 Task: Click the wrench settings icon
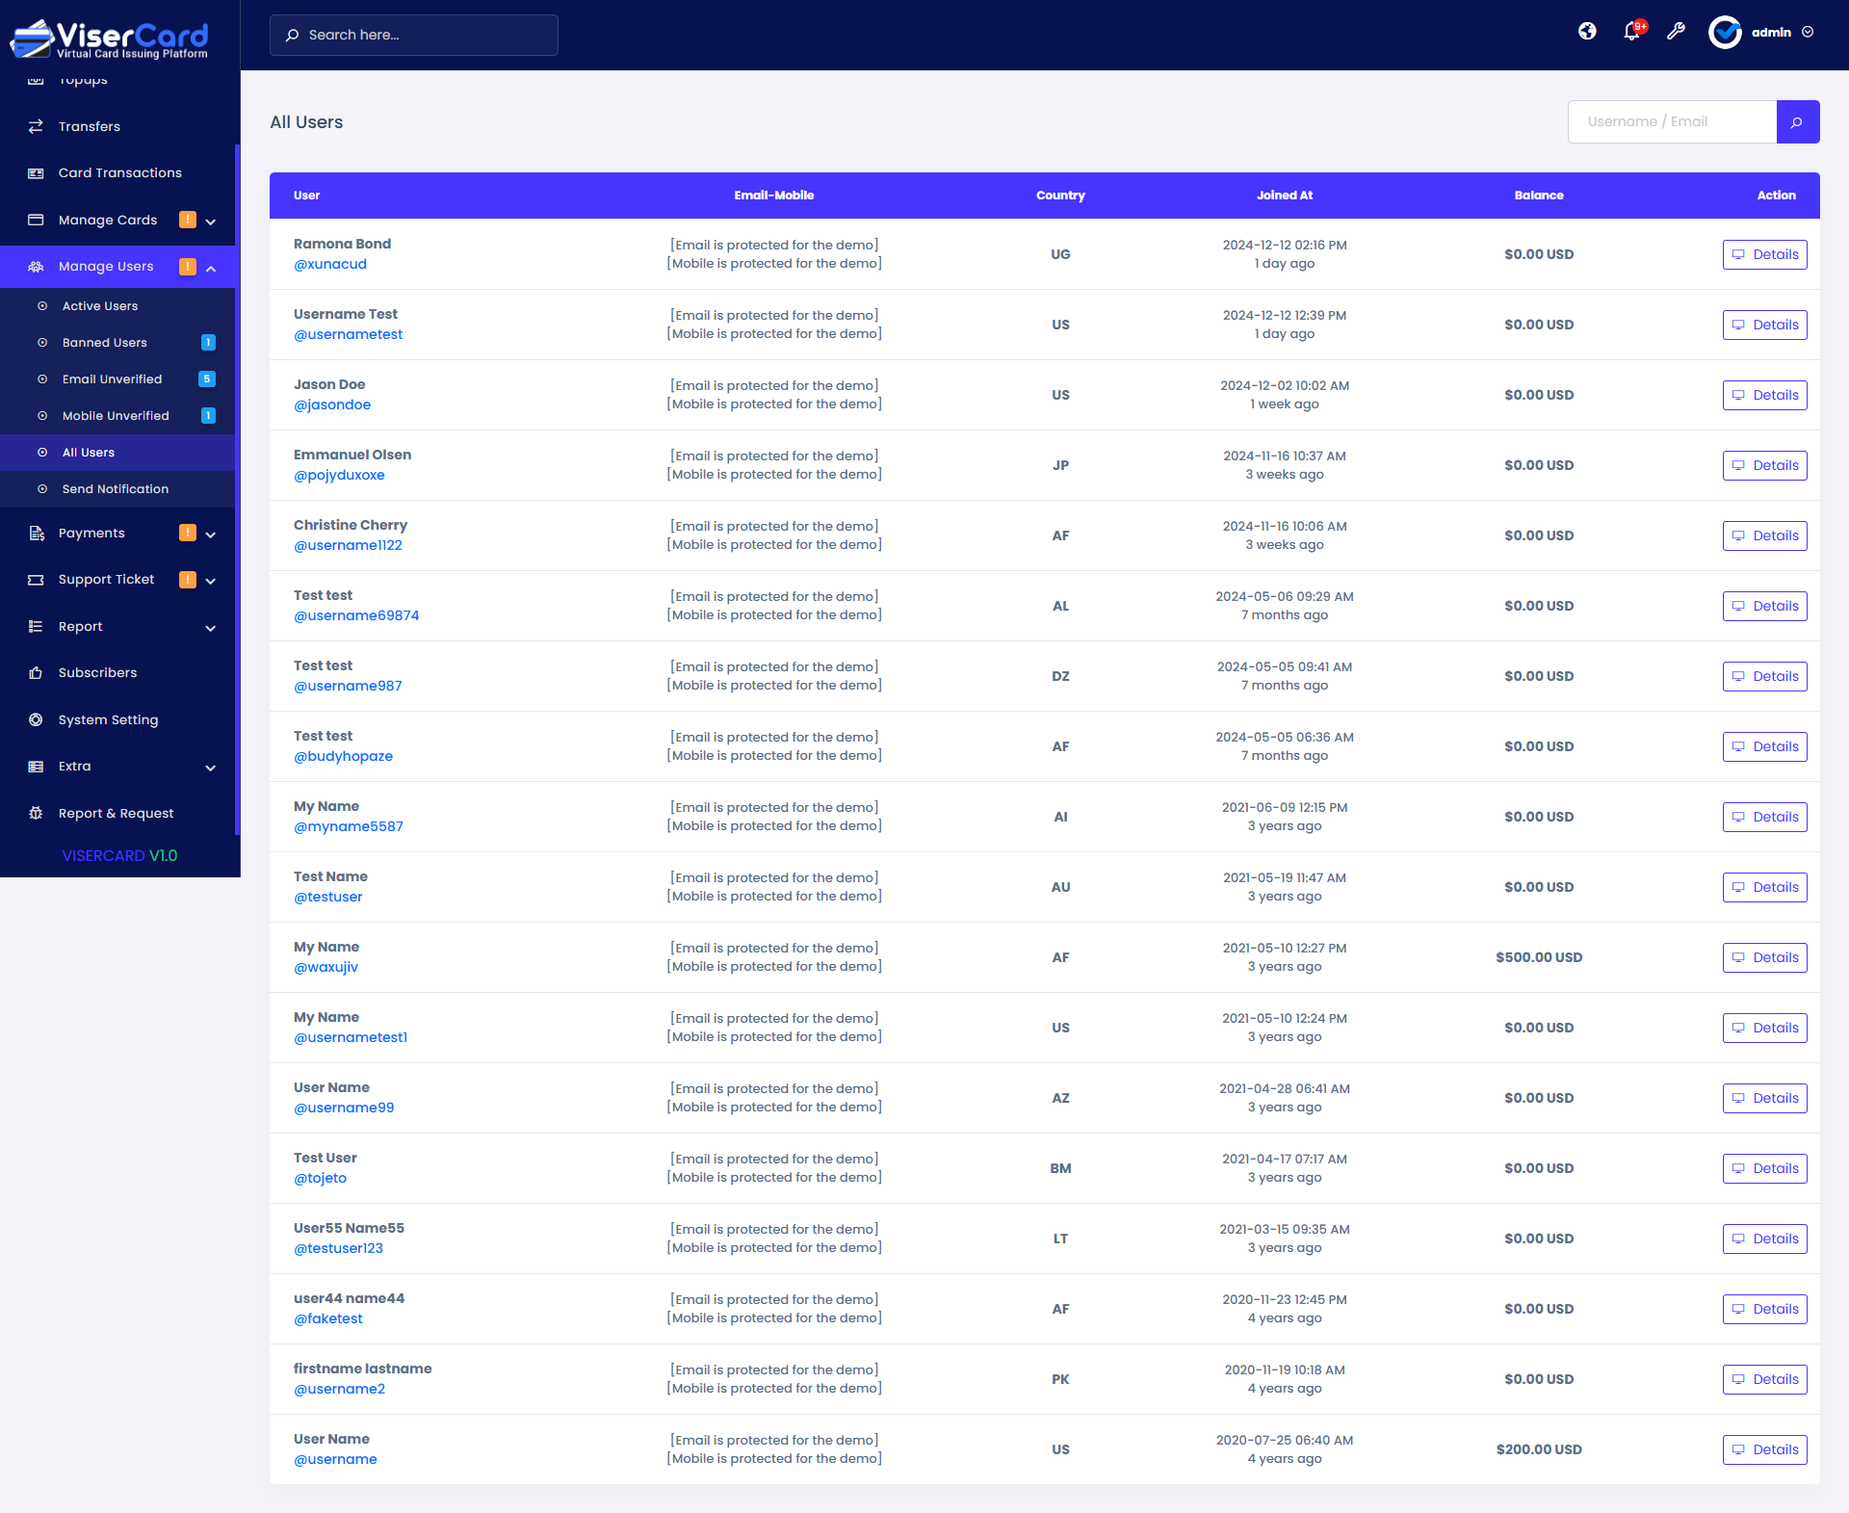coord(1676,32)
